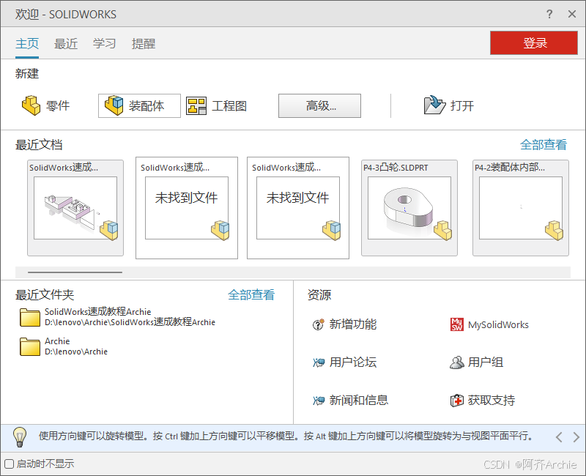The height and width of the screenshot is (476, 586).
Task: Open the P4-3凸轮.SLDPRT cam thumbnail
Action: pos(409,208)
